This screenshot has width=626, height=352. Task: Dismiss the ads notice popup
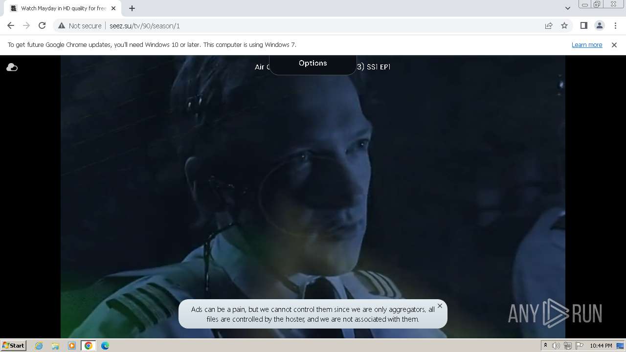(440, 306)
